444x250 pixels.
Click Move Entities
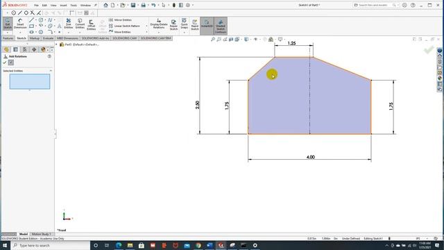pos(120,32)
